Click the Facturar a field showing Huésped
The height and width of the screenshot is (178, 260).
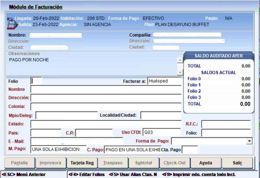(x=164, y=81)
